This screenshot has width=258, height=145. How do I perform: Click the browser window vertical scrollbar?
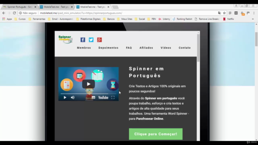[256, 39]
